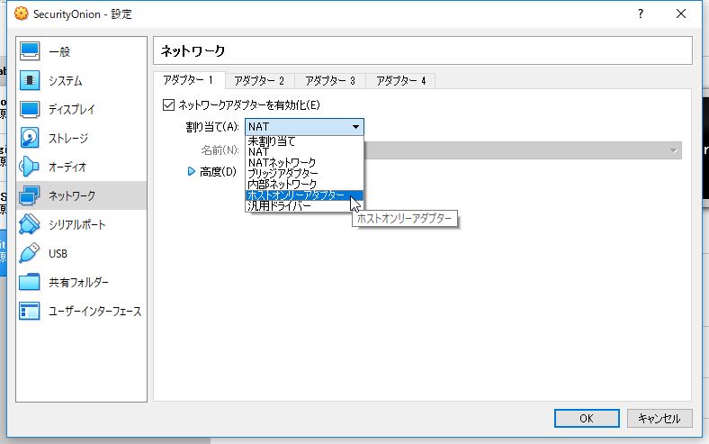Select the 共有フォルダー folder icon

[x=30, y=283]
